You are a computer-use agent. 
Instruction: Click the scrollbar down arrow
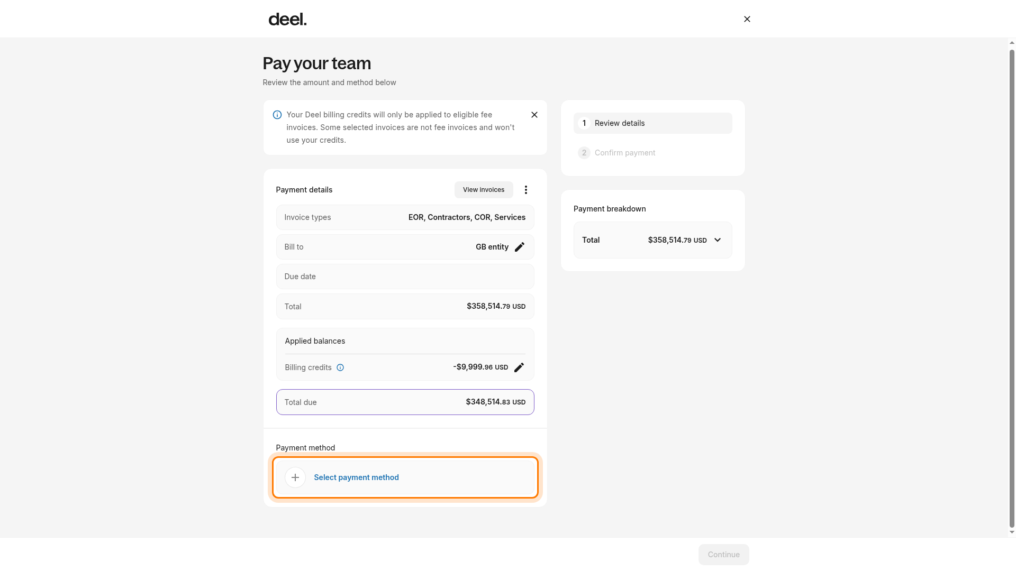pos(1012,532)
